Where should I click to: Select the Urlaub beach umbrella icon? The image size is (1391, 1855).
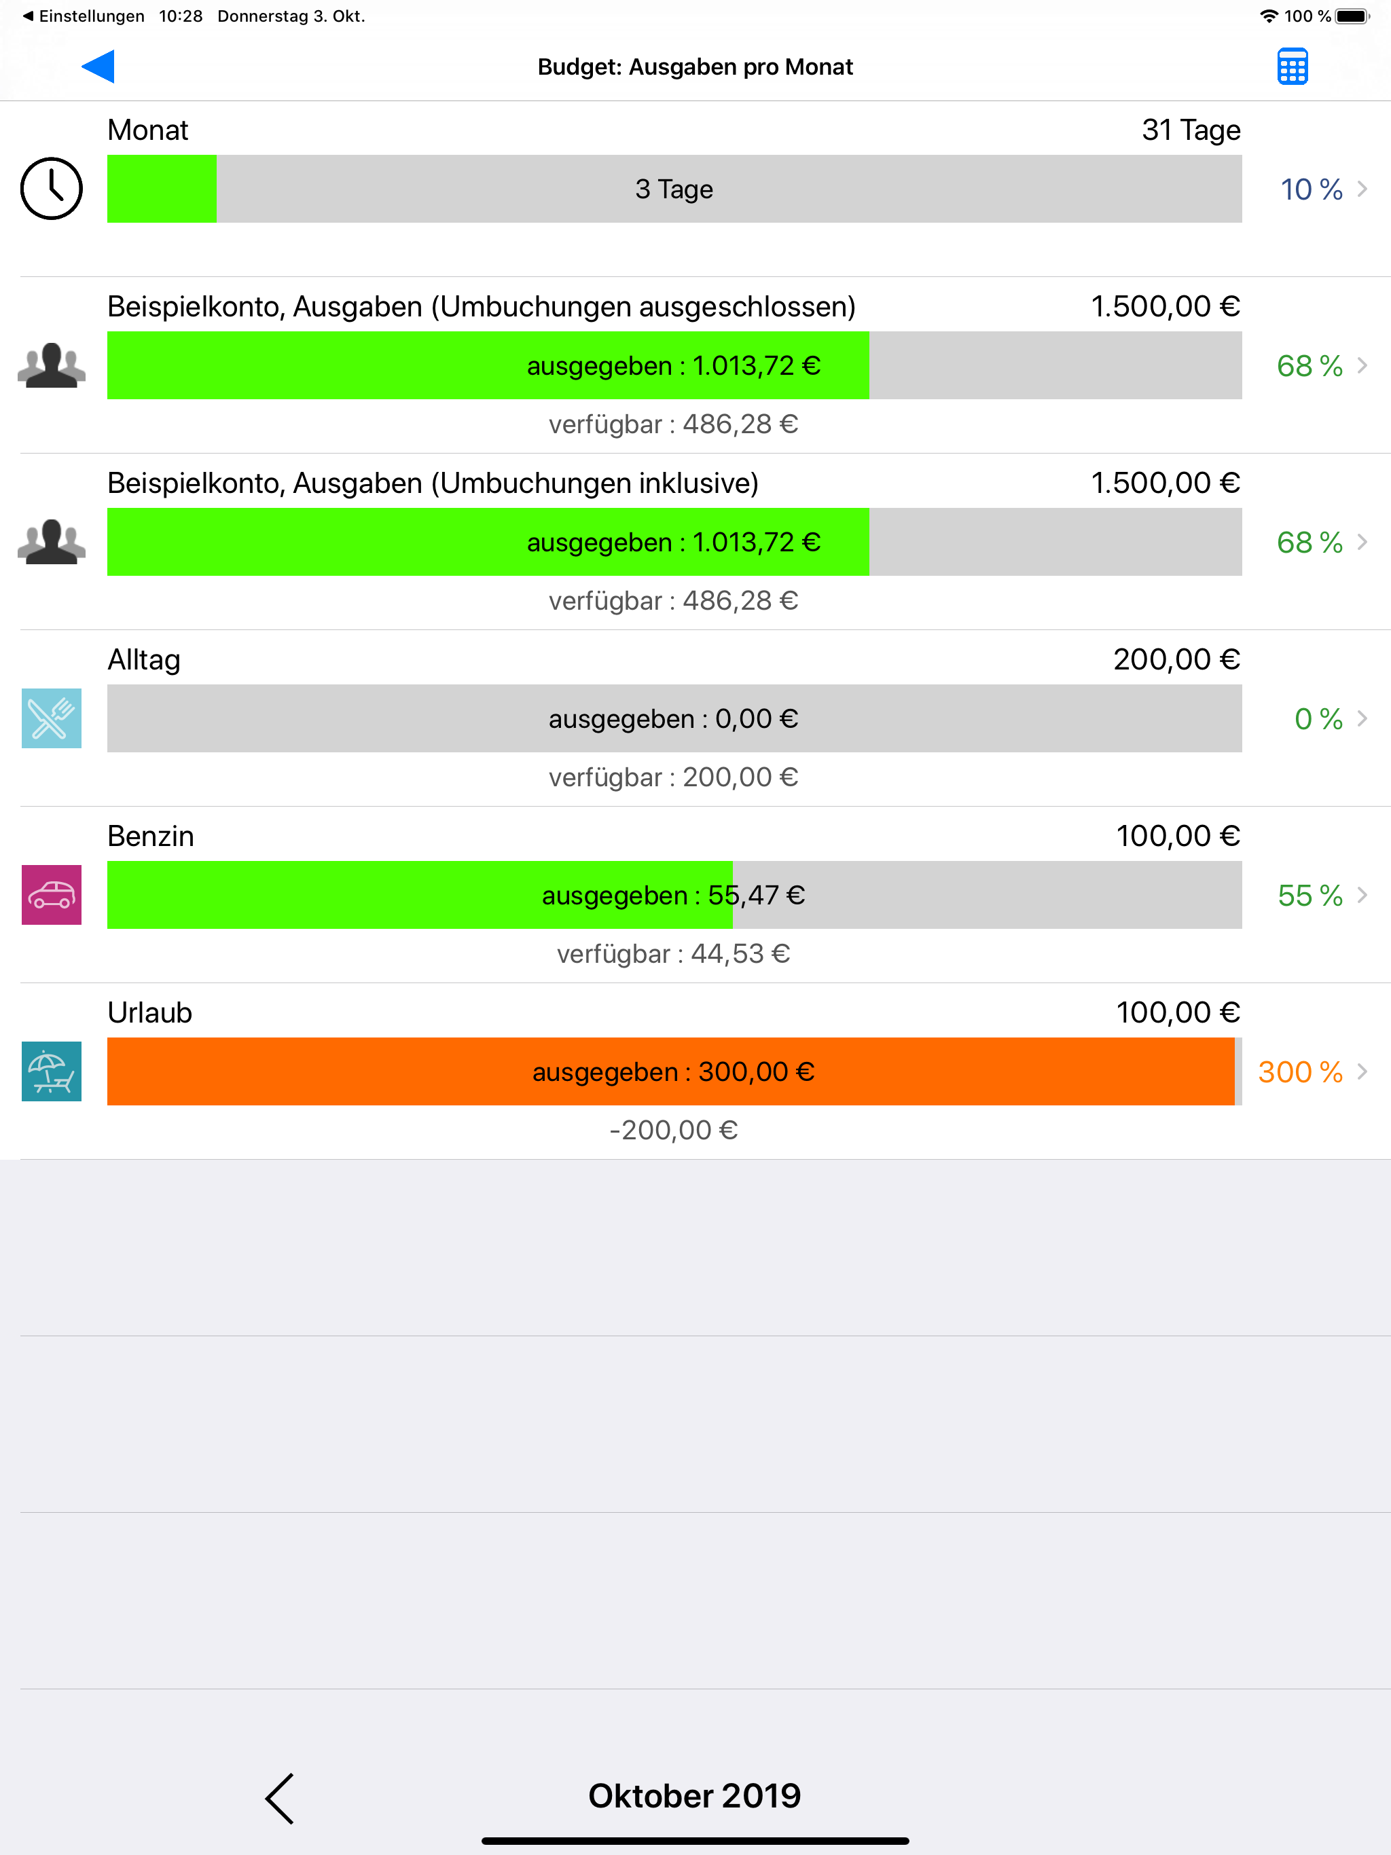point(51,1071)
